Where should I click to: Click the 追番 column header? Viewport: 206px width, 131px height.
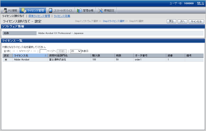pos(176,55)
